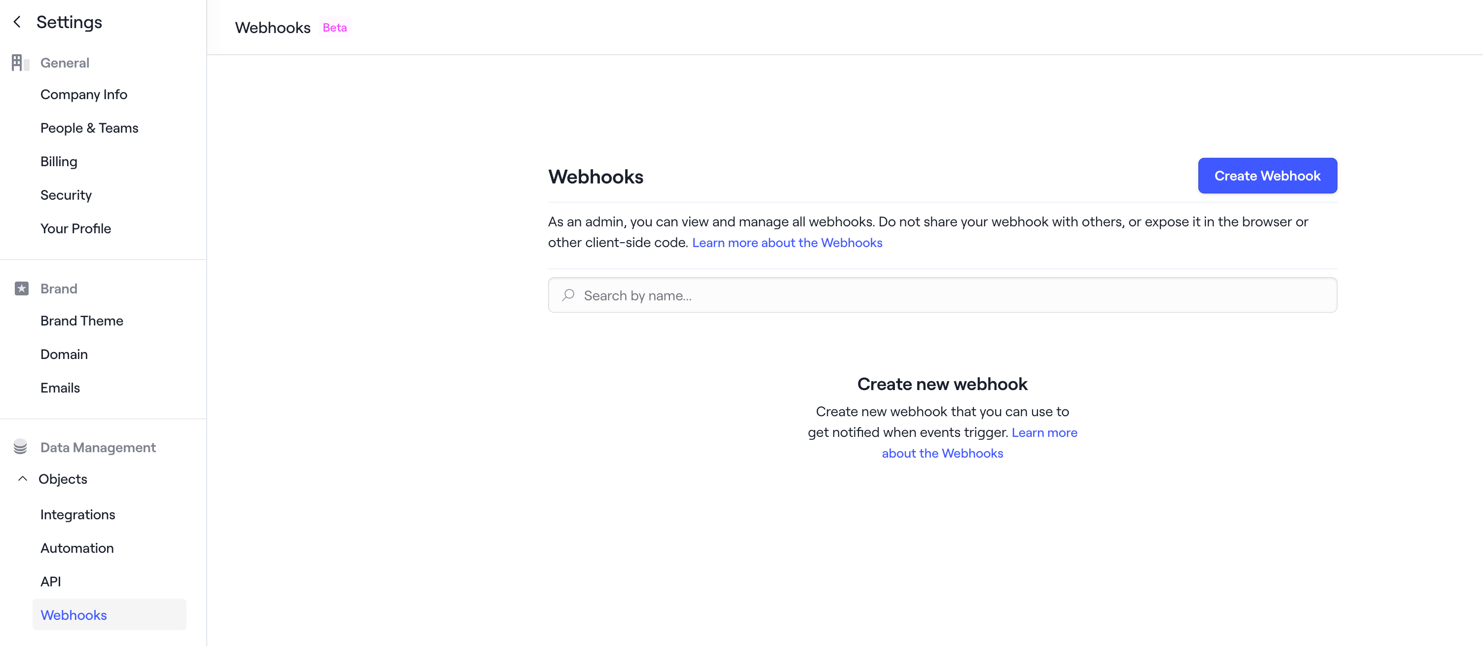
Task: Open Automation settings
Action: (76, 548)
